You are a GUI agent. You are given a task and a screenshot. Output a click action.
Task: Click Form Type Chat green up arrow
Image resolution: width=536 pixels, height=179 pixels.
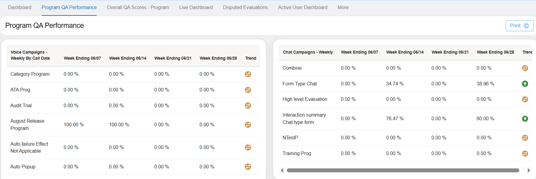click(x=525, y=84)
